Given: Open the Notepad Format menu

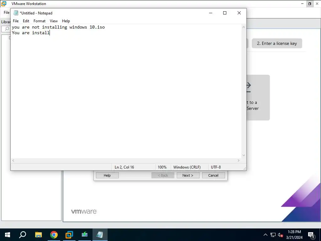Looking at the screenshot, I should click(39, 21).
